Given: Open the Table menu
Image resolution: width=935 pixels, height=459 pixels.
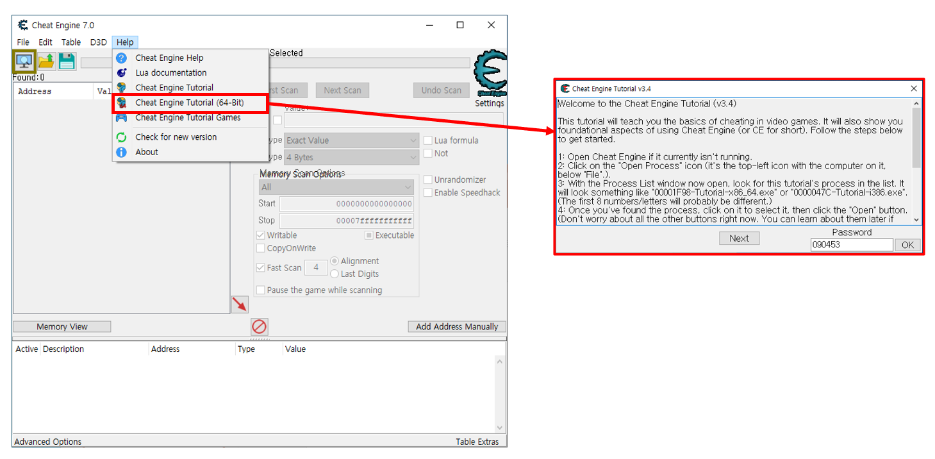Looking at the screenshot, I should click(x=71, y=42).
